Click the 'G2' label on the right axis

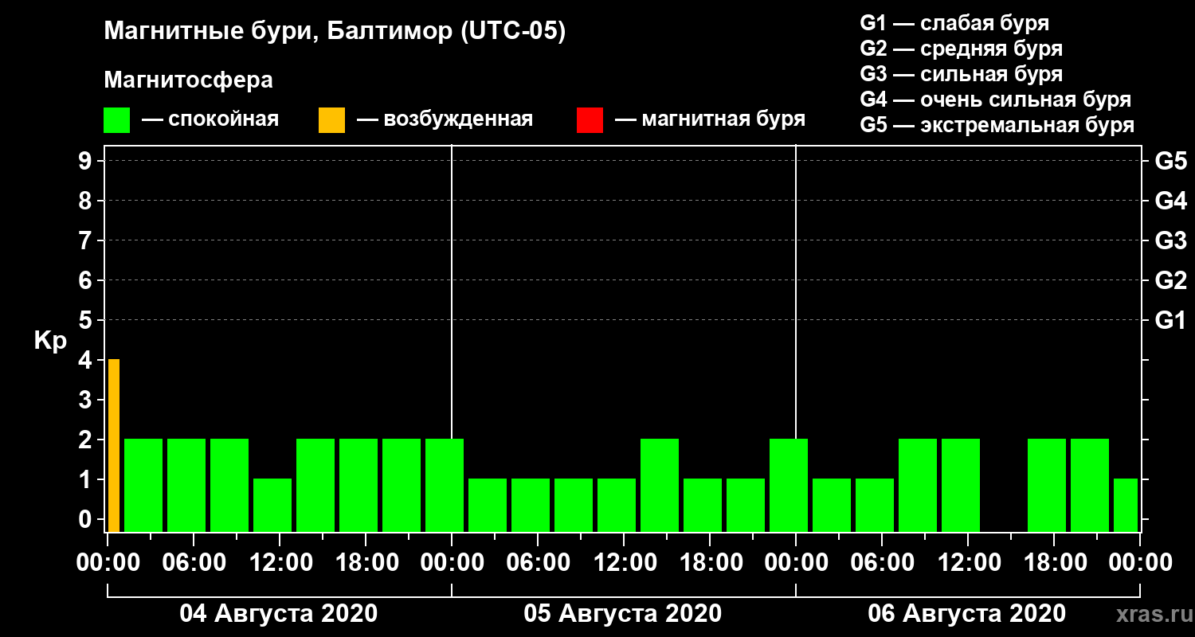[x=1170, y=281]
